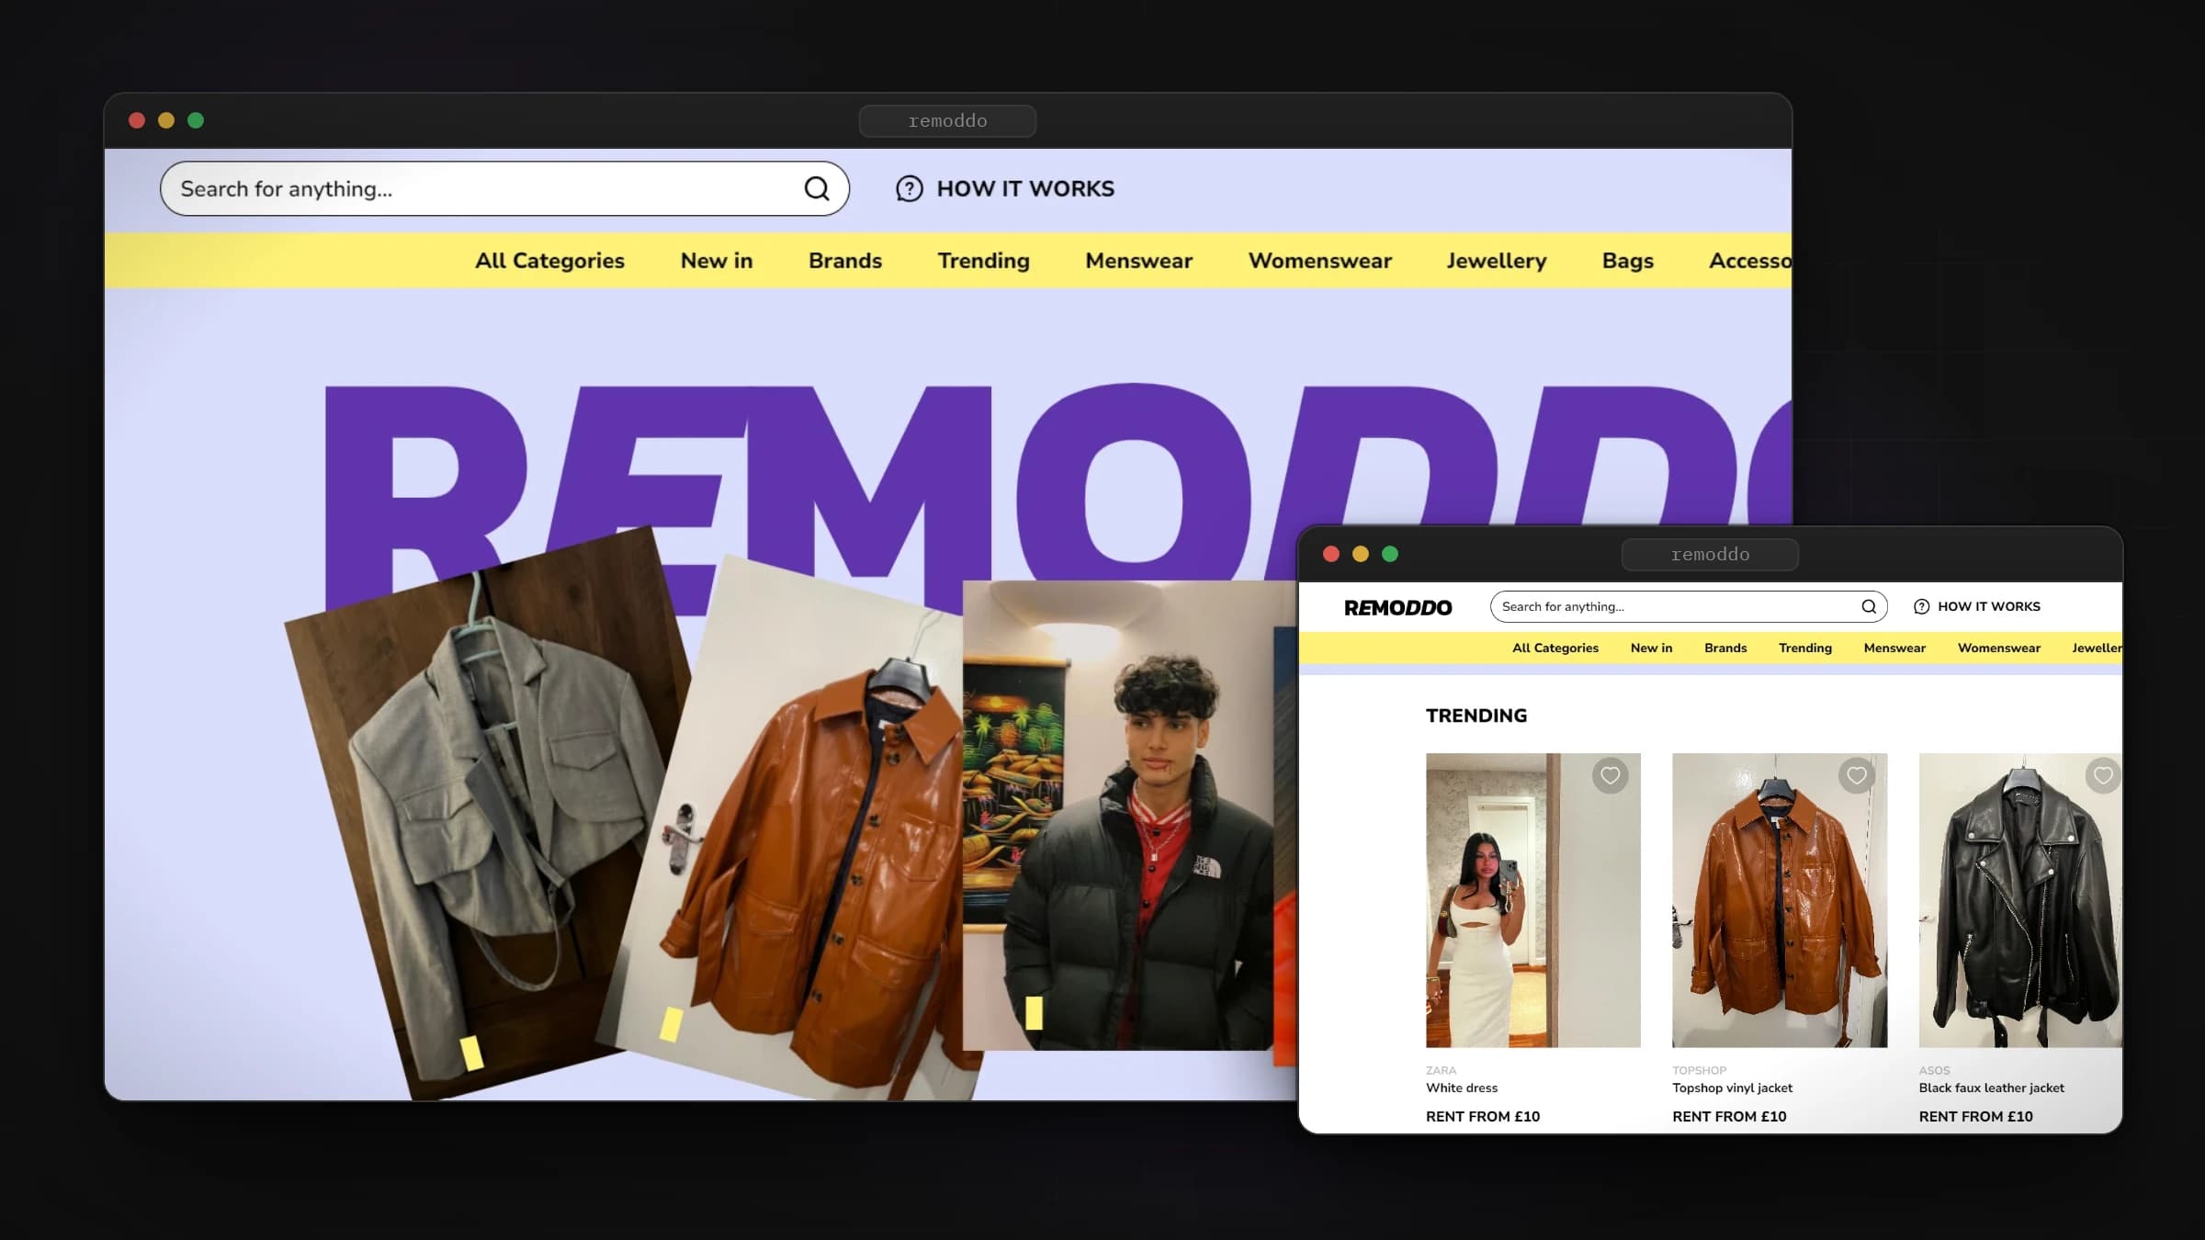Click the question mark icon in large window
2205x1240 pixels.
pyautogui.click(x=910, y=188)
